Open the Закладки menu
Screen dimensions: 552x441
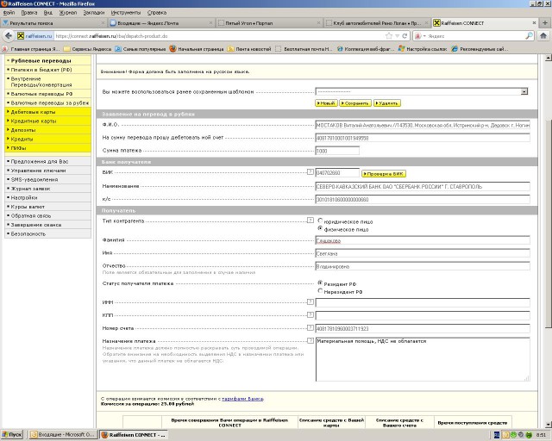click(x=94, y=13)
